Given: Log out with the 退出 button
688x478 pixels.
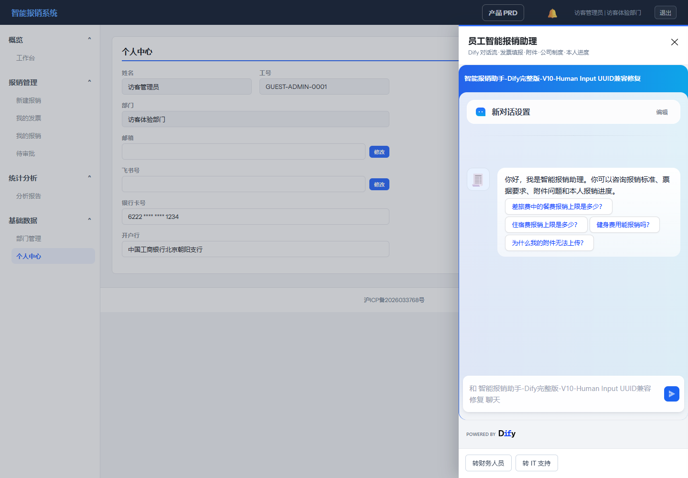Looking at the screenshot, I should click(x=666, y=13).
